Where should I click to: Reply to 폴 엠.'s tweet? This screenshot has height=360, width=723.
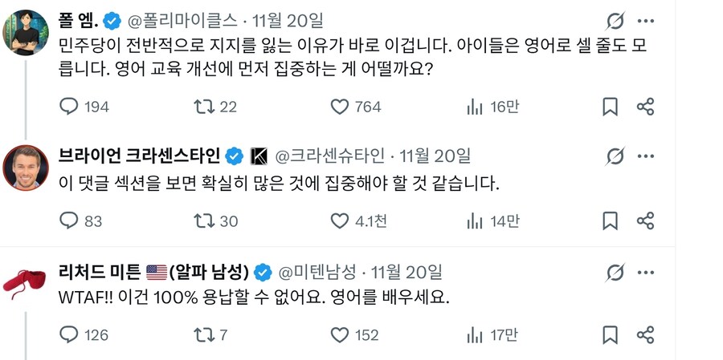pos(71,107)
